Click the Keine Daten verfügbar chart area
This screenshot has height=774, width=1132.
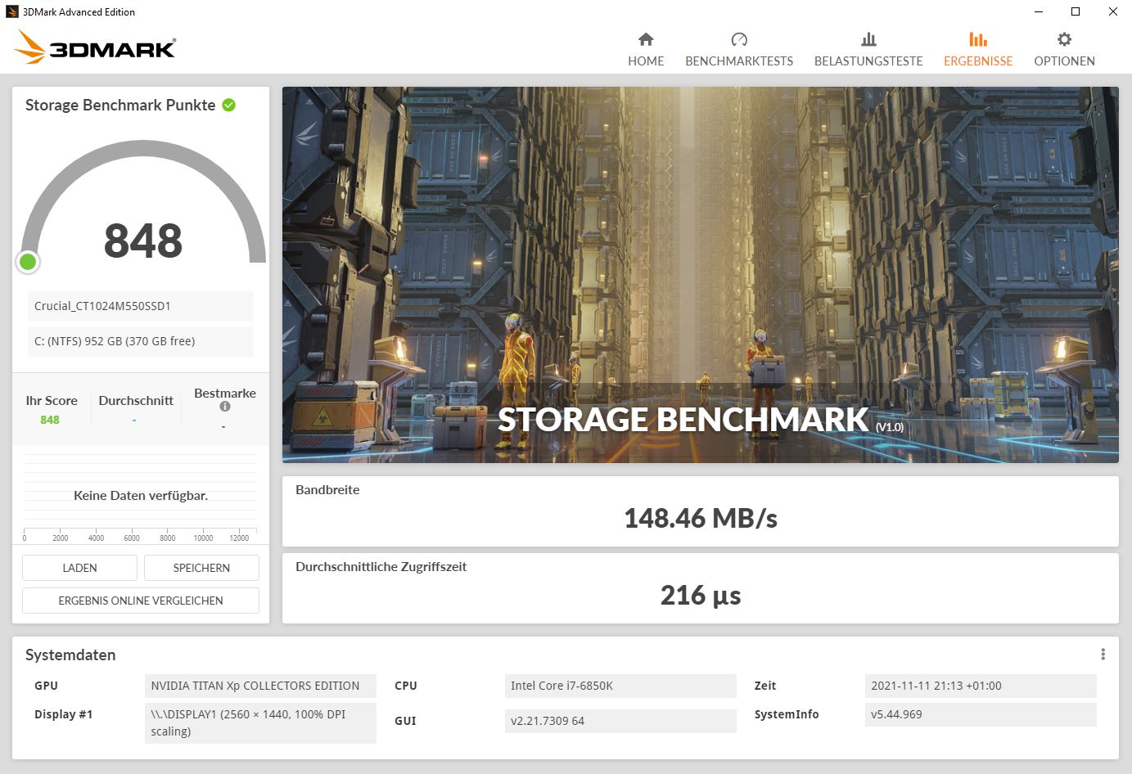(141, 495)
